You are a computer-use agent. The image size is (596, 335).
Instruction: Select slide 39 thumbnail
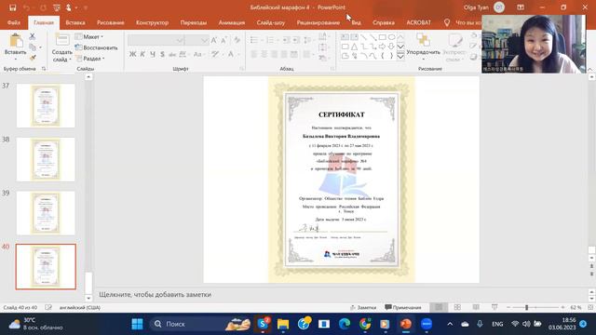[46, 213]
